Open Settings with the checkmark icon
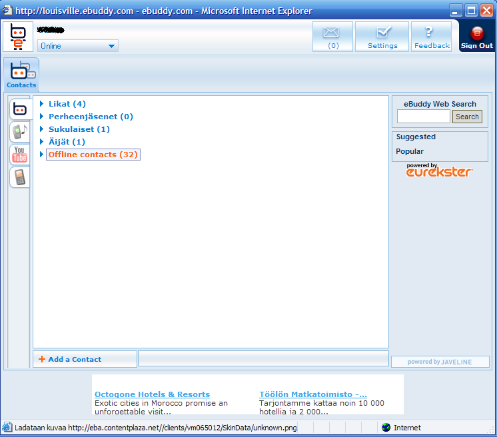This screenshot has height=437, width=497. click(382, 37)
